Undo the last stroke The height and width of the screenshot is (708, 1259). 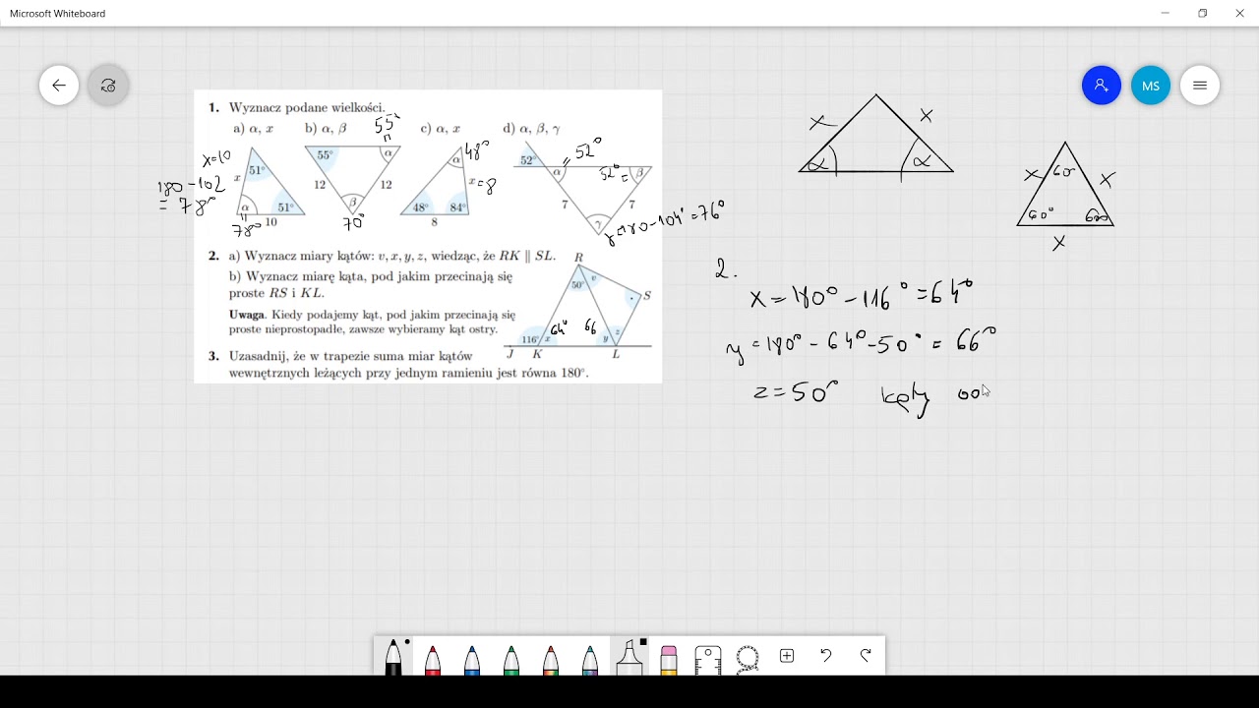tap(826, 656)
